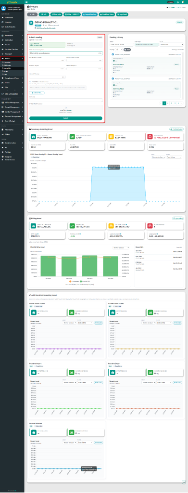The image size is (188, 493).
Task: Open the Interval Minutes range dropdown
Action: [x=69, y=442]
